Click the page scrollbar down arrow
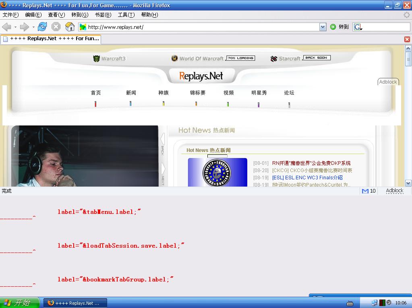 [408, 183]
